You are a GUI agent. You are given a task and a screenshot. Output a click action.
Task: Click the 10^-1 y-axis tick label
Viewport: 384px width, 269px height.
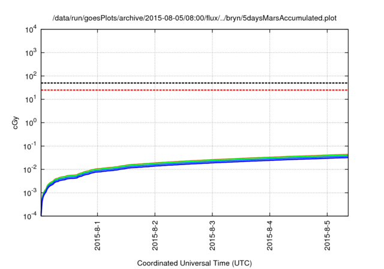tap(30, 146)
